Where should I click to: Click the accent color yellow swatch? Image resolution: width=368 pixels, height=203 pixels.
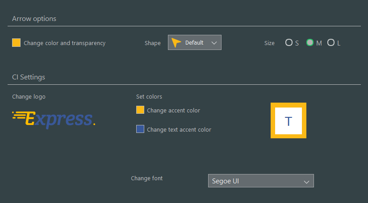click(140, 110)
